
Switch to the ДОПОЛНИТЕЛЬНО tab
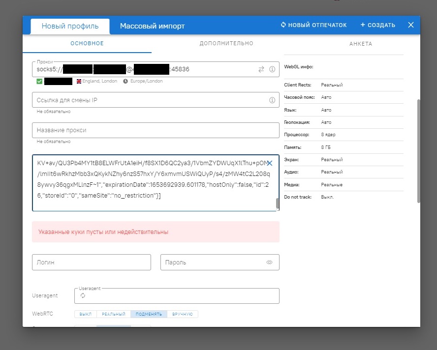[226, 44]
